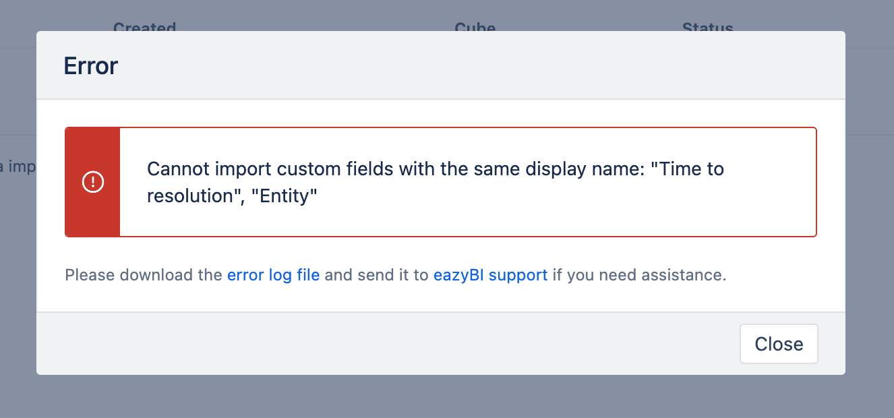This screenshot has width=894, height=418.
Task: Open the eazyBI support link
Action: pos(490,275)
